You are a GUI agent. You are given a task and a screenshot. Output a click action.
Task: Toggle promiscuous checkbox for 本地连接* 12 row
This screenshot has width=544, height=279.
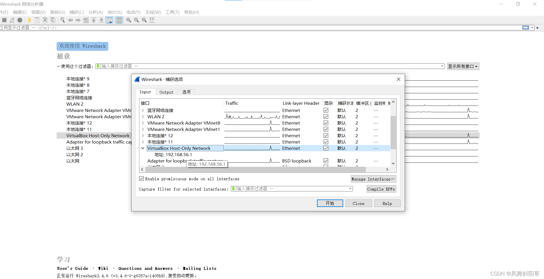(326, 135)
